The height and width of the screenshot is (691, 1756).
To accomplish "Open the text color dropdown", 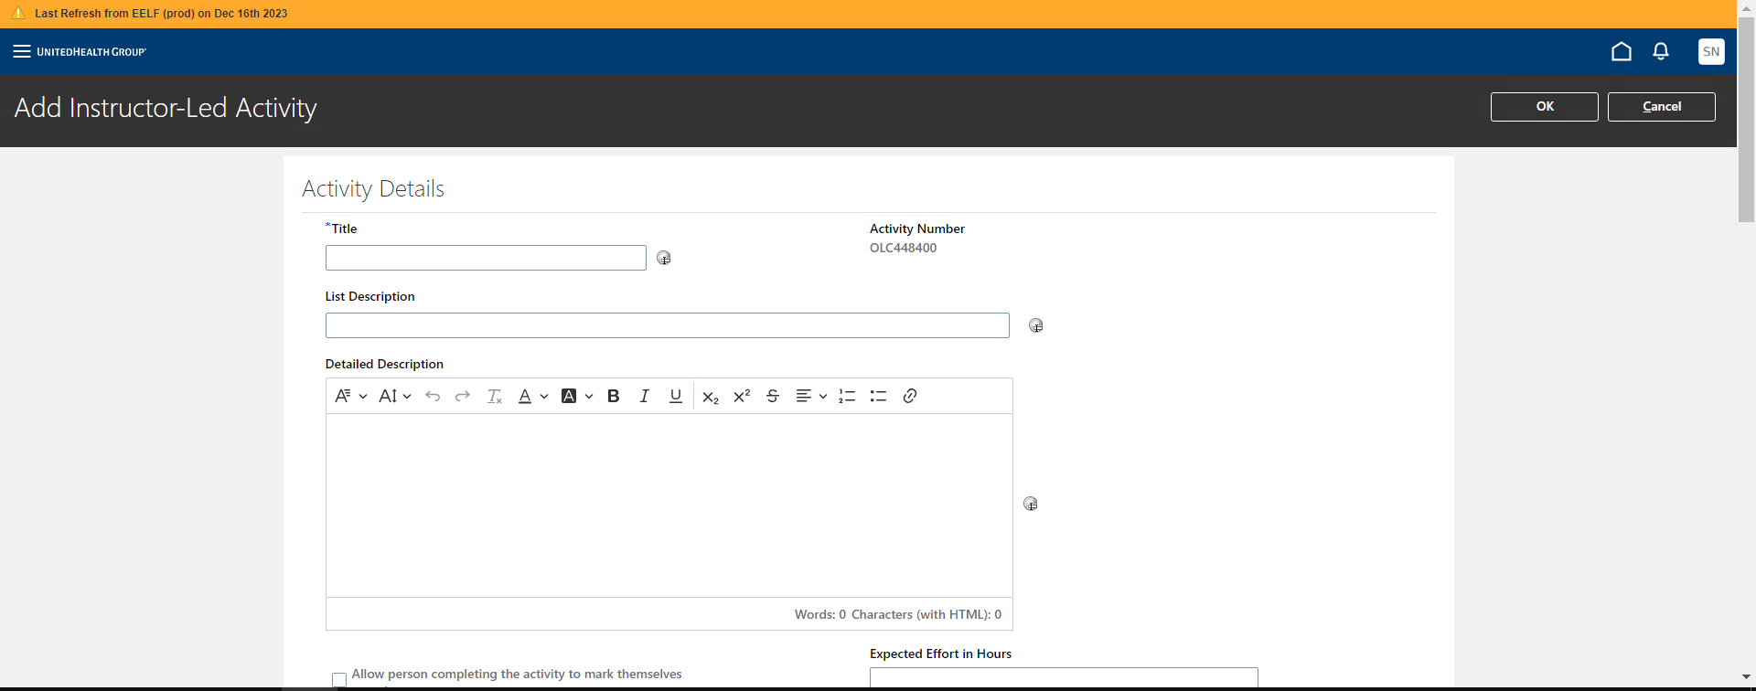I will pos(532,396).
